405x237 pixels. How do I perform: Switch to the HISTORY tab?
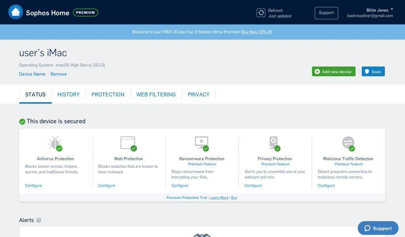[x=68, y=95]
